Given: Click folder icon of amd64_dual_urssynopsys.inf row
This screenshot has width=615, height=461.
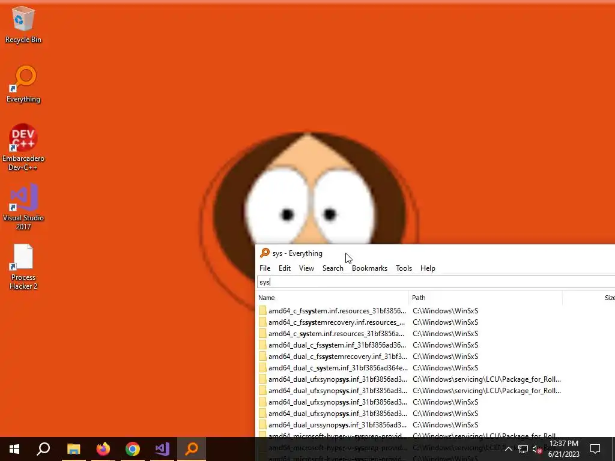Looking at the screenshot, I should 262,424.
